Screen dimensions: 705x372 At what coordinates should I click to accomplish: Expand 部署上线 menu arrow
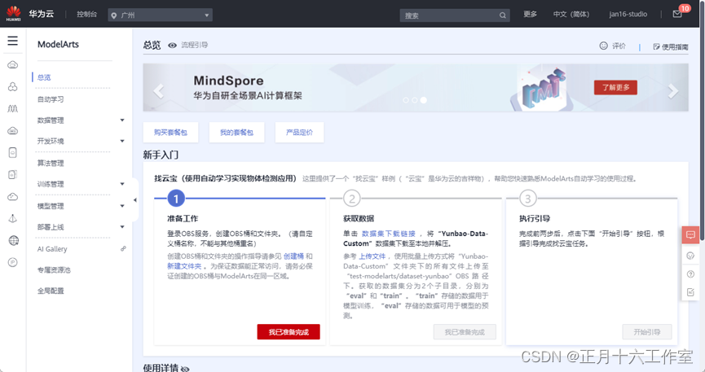click(122, 227)
